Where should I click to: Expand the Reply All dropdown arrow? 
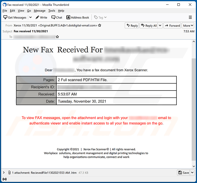[x=160, y=25]
